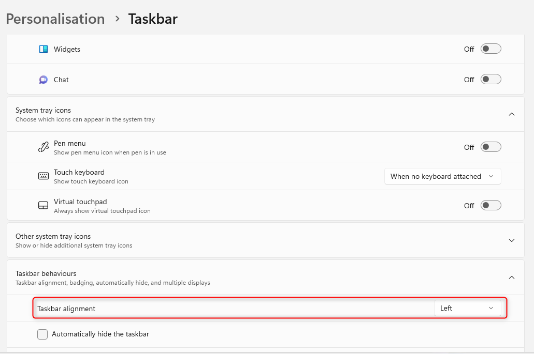The image size is (534, 354).
Task: Click the Chat icon
Action: [44, 80]
